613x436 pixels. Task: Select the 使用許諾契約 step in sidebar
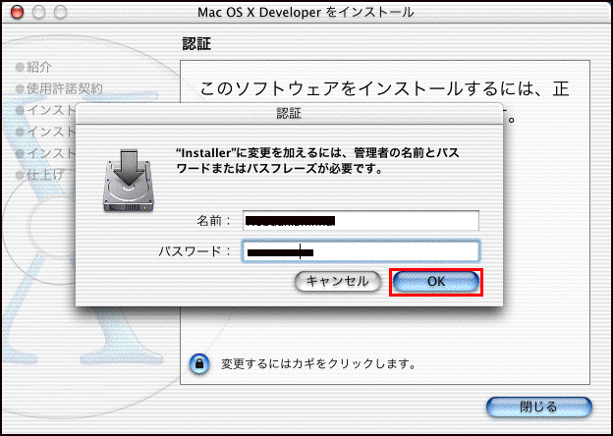(x=65, y=88)
